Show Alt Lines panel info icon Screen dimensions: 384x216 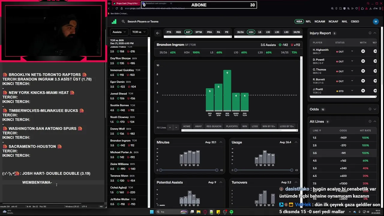[x=370, y=121]
